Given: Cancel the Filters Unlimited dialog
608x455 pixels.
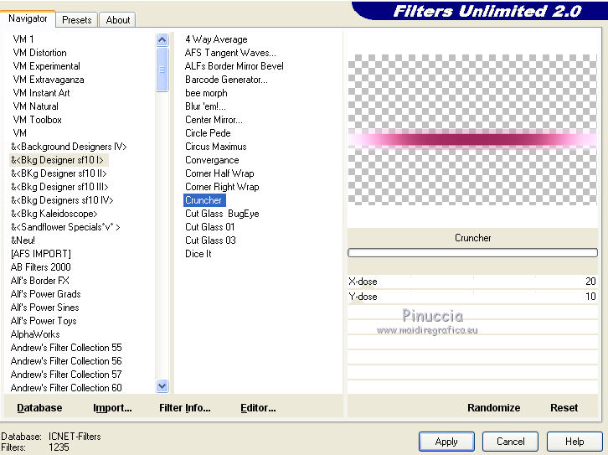Looking at the screenshot, I should click(510, 442).
